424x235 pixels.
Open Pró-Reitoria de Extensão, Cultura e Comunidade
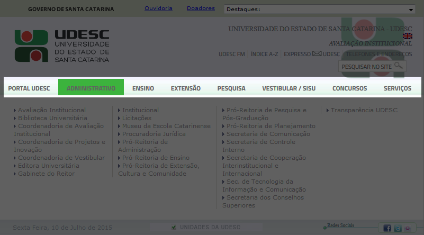[x=159, y=169]
